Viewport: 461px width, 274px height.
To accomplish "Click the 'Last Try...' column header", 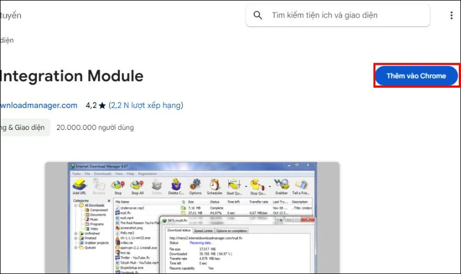I will click(280, 202).
